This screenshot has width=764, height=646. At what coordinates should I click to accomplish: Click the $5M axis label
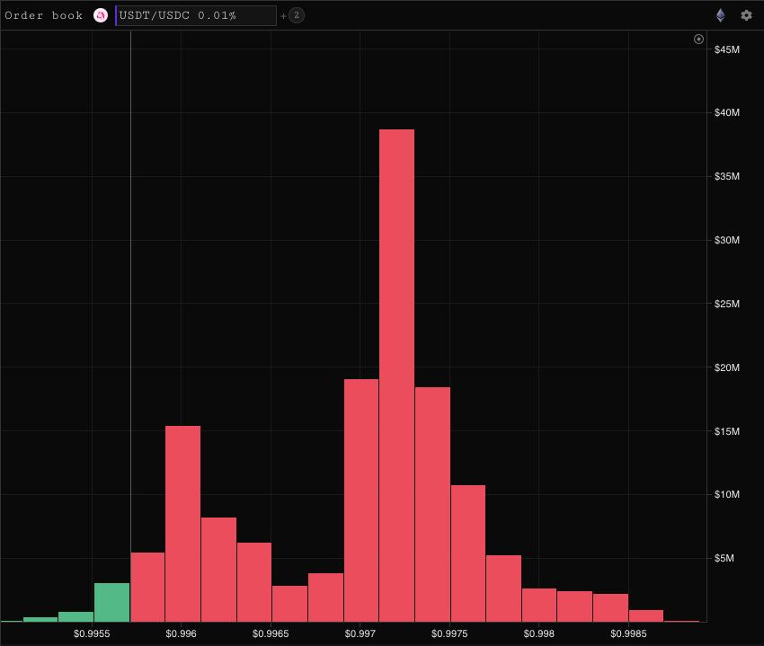pyautogui.click(x=724, y=558)
